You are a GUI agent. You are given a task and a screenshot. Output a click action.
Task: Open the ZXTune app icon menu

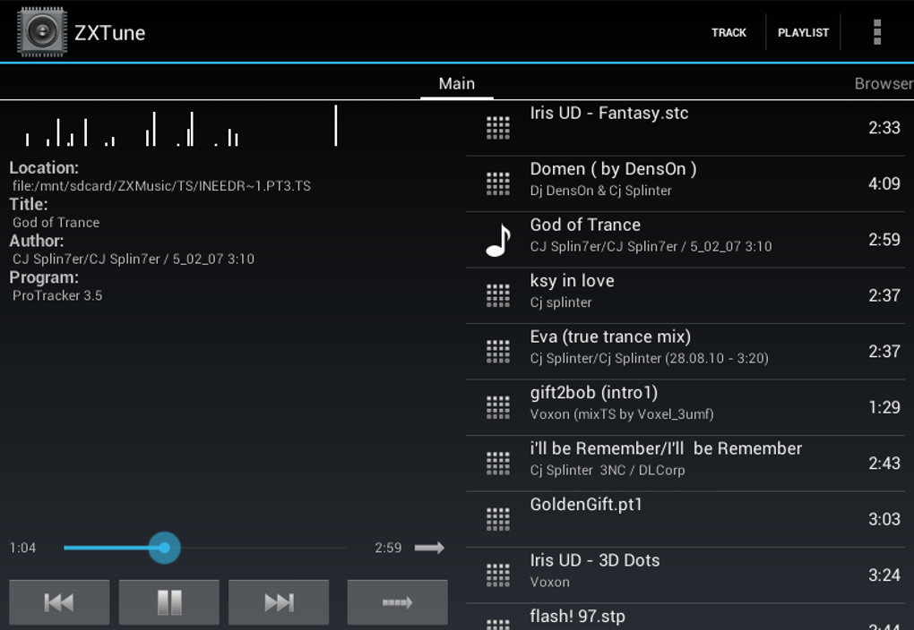39,31
